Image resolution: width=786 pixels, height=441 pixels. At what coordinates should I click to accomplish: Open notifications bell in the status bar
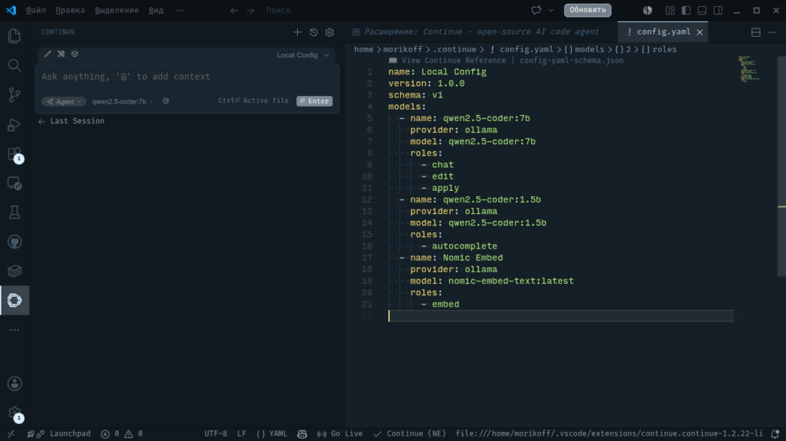pyautogui.click(x=775, y=434)
